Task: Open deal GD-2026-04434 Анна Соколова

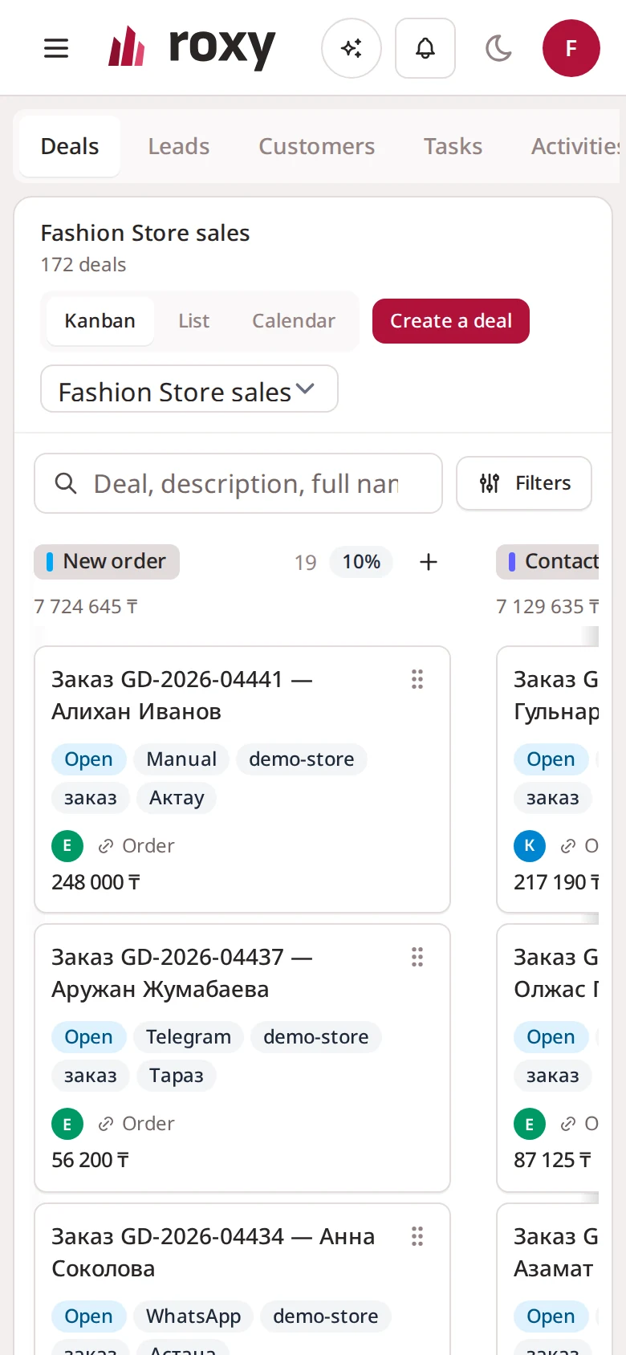Action: click(x=213, y=1252)
